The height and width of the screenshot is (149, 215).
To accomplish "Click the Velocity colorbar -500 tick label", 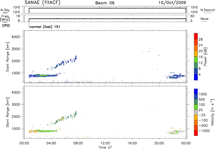I will pos(203,125).
